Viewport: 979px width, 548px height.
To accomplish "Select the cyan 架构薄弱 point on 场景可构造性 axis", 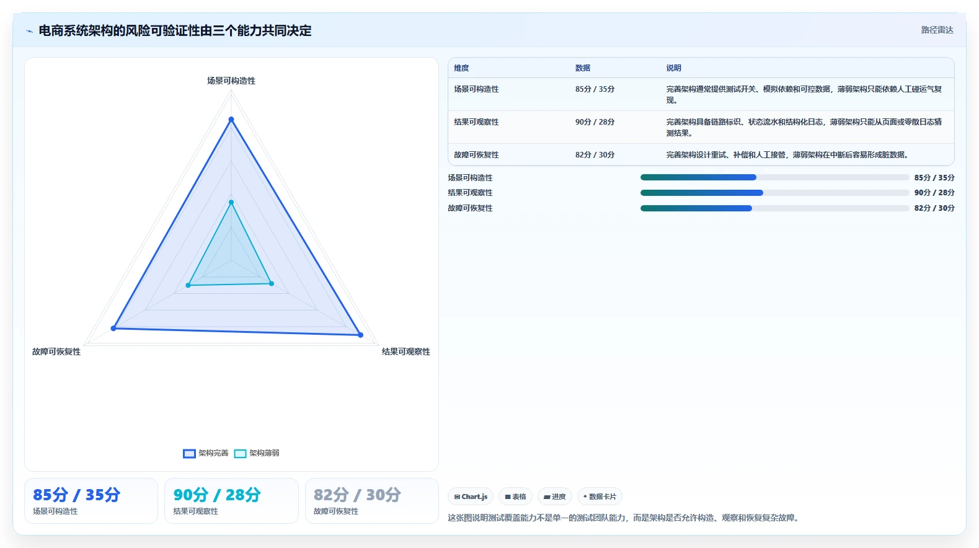I will 231,202.
